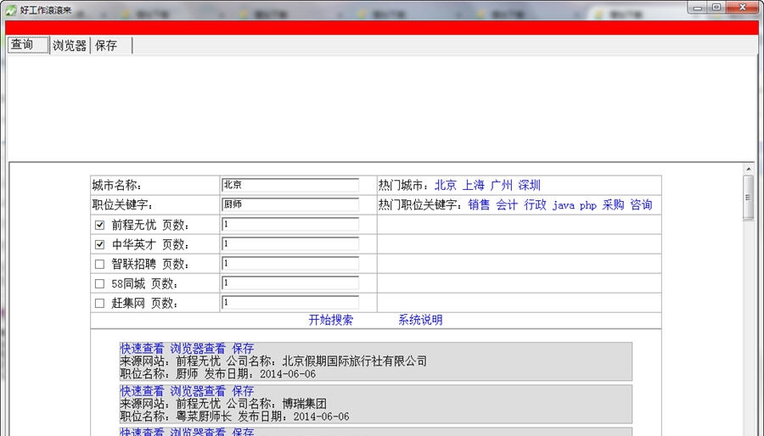Choose hot city 北京

click(x=446, y=185)
